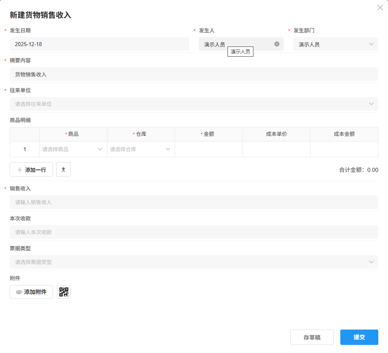388x353 pixels.
Task: Click the 销售收入 input field
Action: pos(194,202)
